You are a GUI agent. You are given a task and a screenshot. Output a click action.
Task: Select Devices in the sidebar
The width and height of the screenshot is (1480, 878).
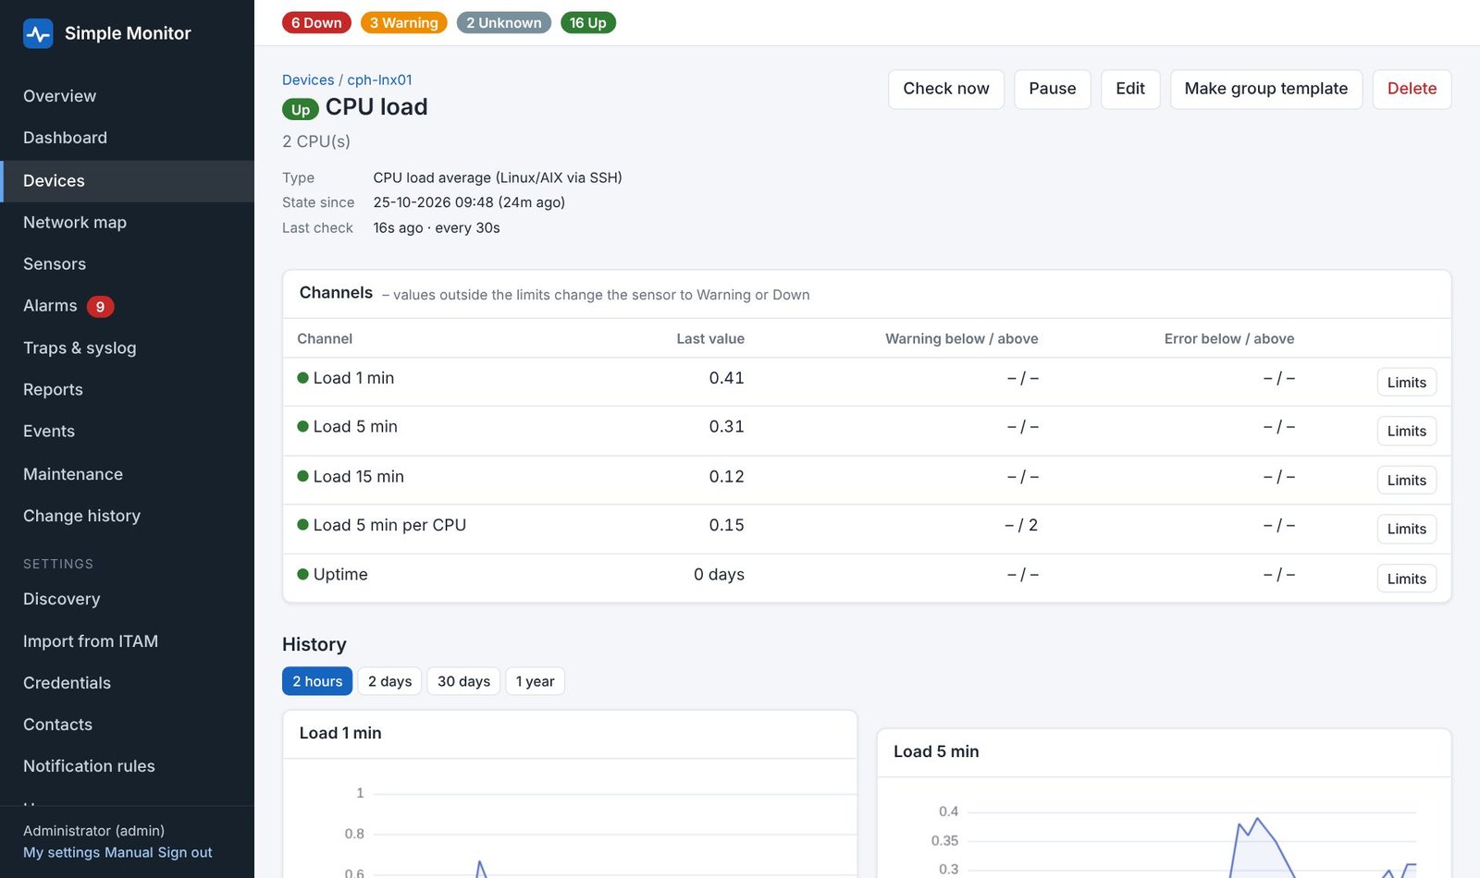(x=127, y=181)
